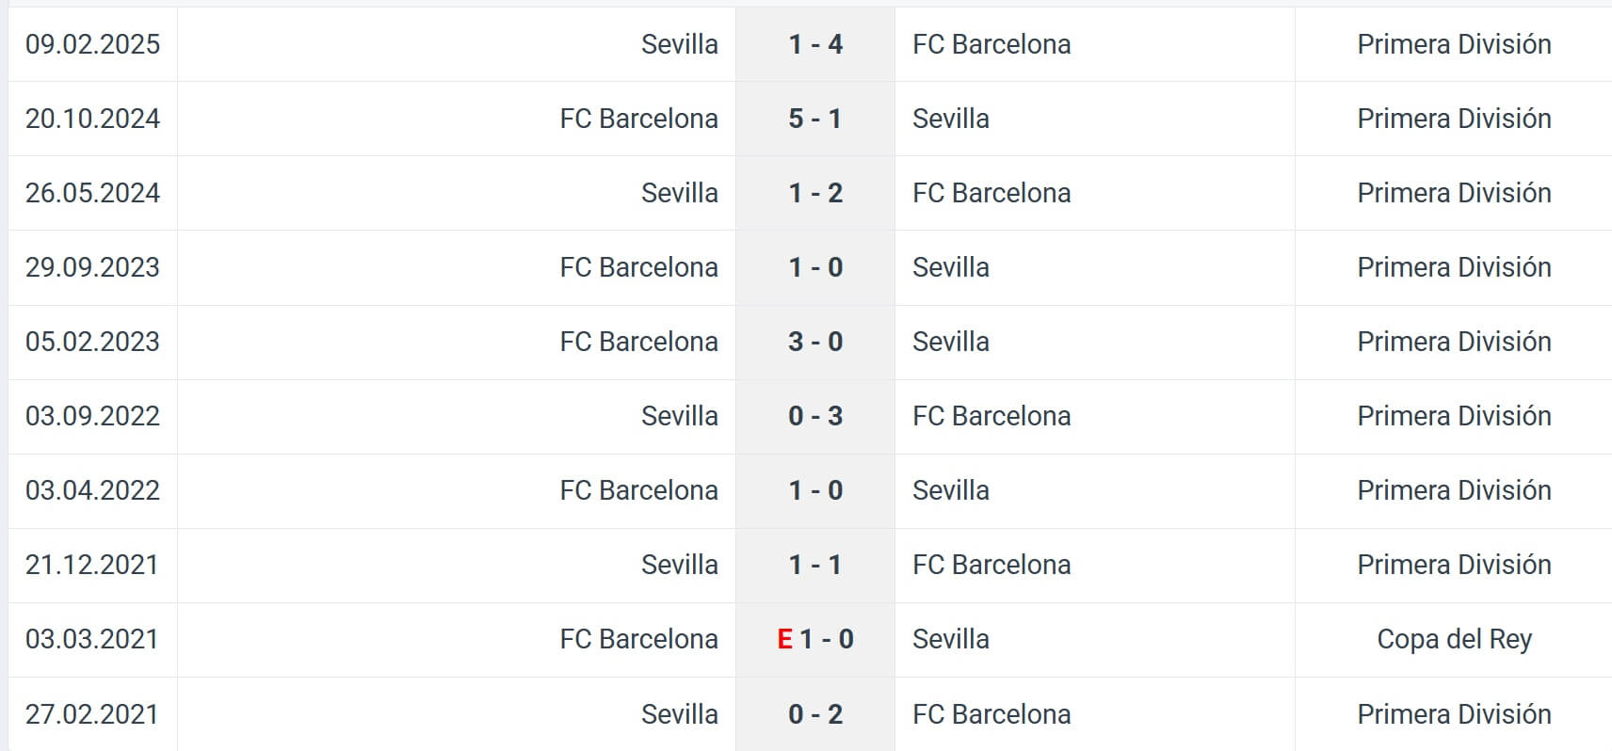1612x751 pixels.
Task: Click Primera División in the 27.02.2021 row
Action: pyautogui.click(x=1454, y=714)
